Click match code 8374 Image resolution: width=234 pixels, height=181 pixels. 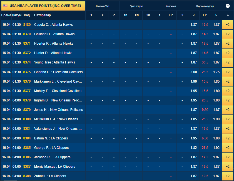pos(27,62)
